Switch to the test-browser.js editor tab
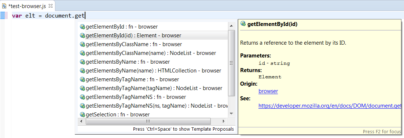 (x=27, y=5)
